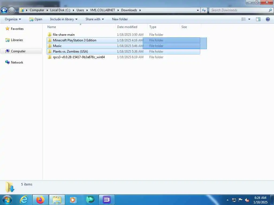Click the Refresh button beside address bar
Screen dimensions: 274x205
(204, 10)
